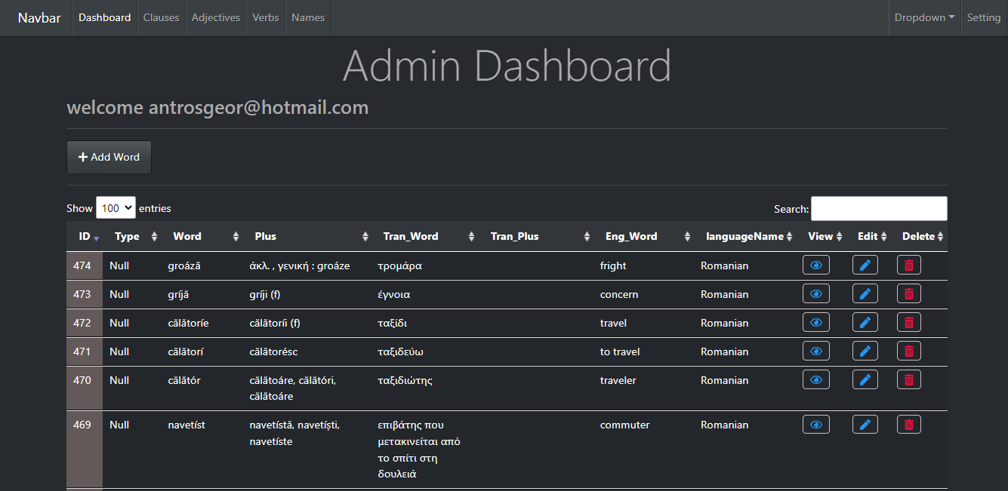View details of word groáză with eye icon
Screen dimensions: 1008x491
815,265
